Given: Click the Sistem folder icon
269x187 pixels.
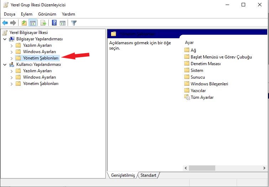Looking at the screenshot, I should point(187,70).
